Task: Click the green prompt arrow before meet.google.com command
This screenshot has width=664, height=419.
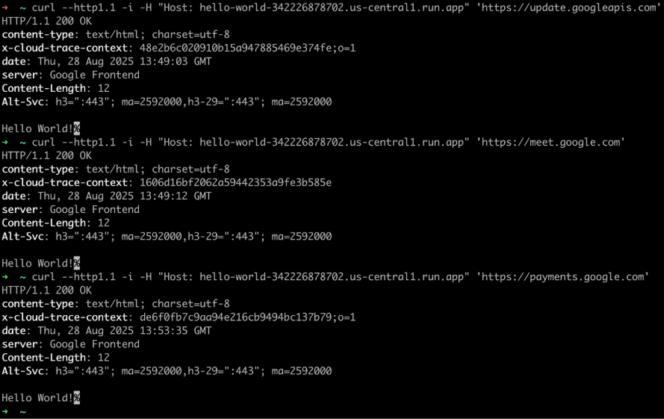Action: coord(4,143)
